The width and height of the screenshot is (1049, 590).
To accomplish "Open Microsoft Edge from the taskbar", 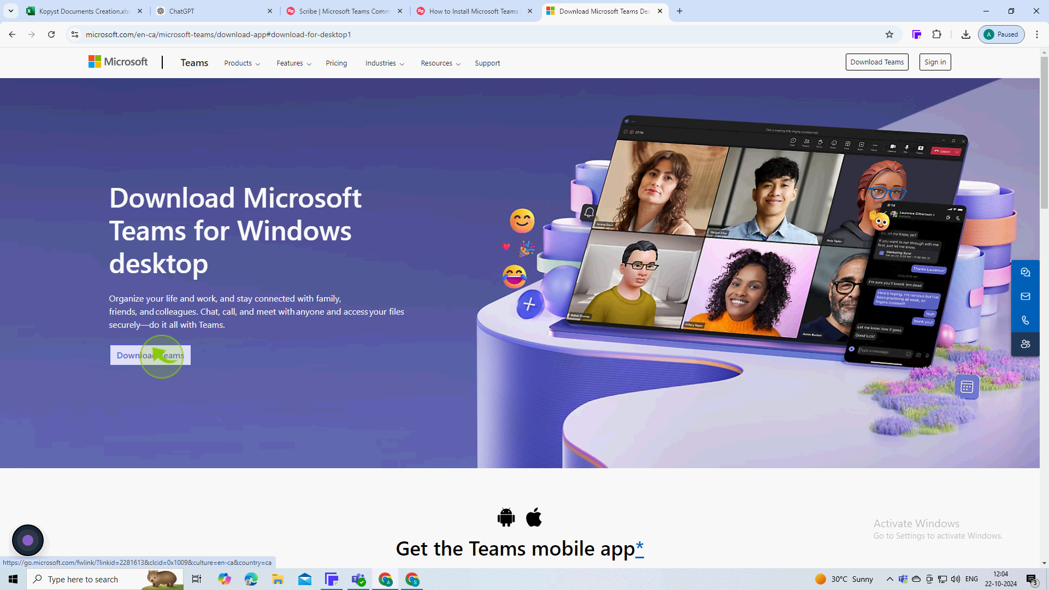I will (x=251, y=579).
